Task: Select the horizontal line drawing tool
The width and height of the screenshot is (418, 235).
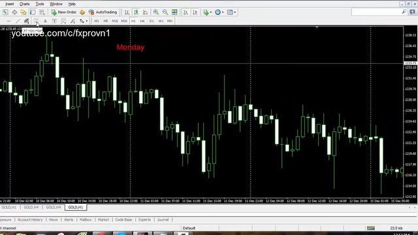Action: coord(8,21)
